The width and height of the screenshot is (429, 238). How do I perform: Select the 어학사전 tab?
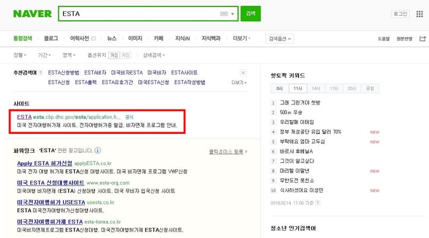coord(79,38)
